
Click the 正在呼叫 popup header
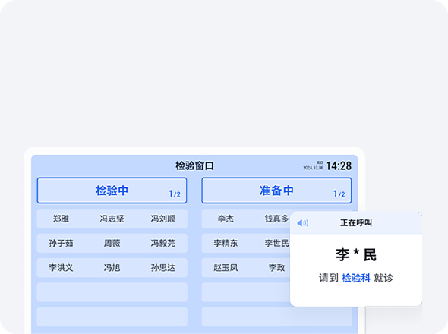tap(356, 223)
